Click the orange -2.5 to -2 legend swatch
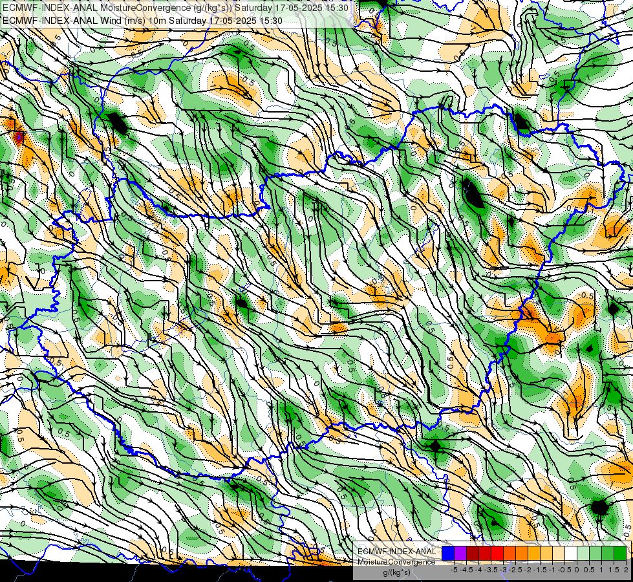This screenshot has width=633, height=582. [522, 553]
